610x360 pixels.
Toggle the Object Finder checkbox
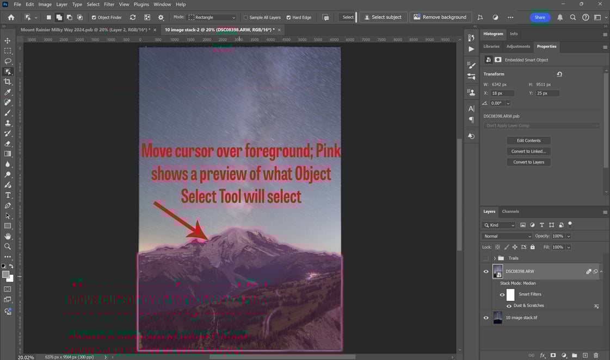click(x=94, y=17)
